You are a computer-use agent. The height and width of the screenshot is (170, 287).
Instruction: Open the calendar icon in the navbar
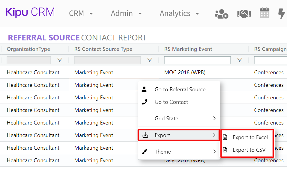(x=264, y=13)
